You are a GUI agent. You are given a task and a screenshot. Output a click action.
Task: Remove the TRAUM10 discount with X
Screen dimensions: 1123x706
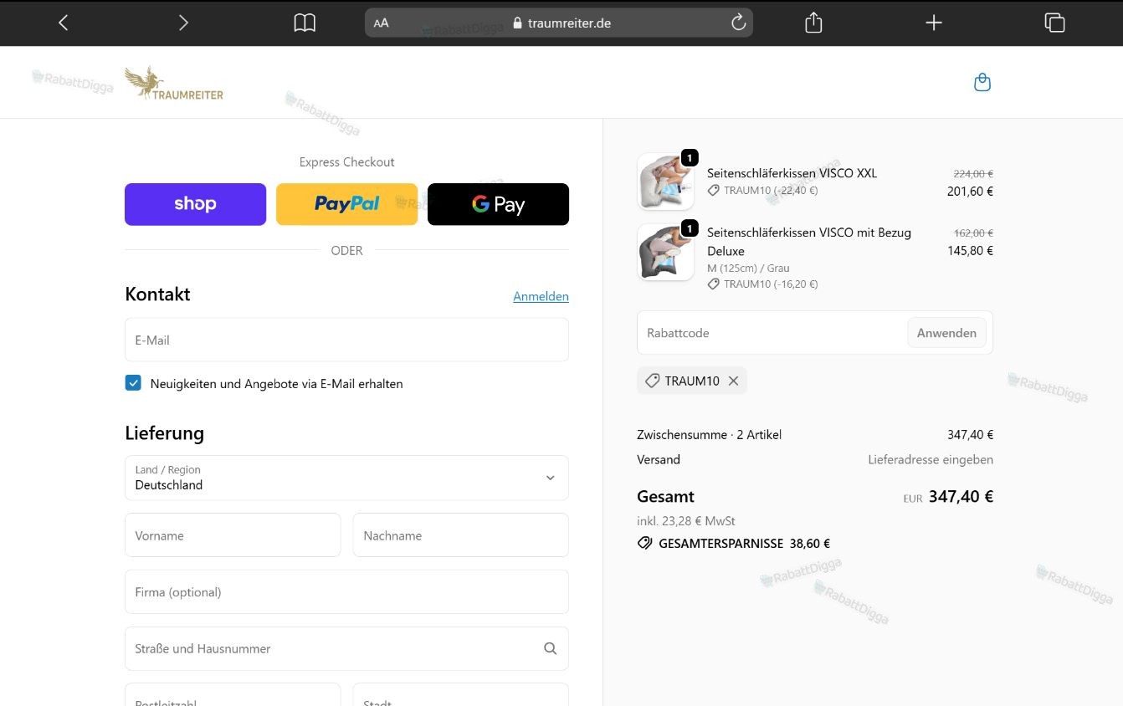click(x=733, y=381)
